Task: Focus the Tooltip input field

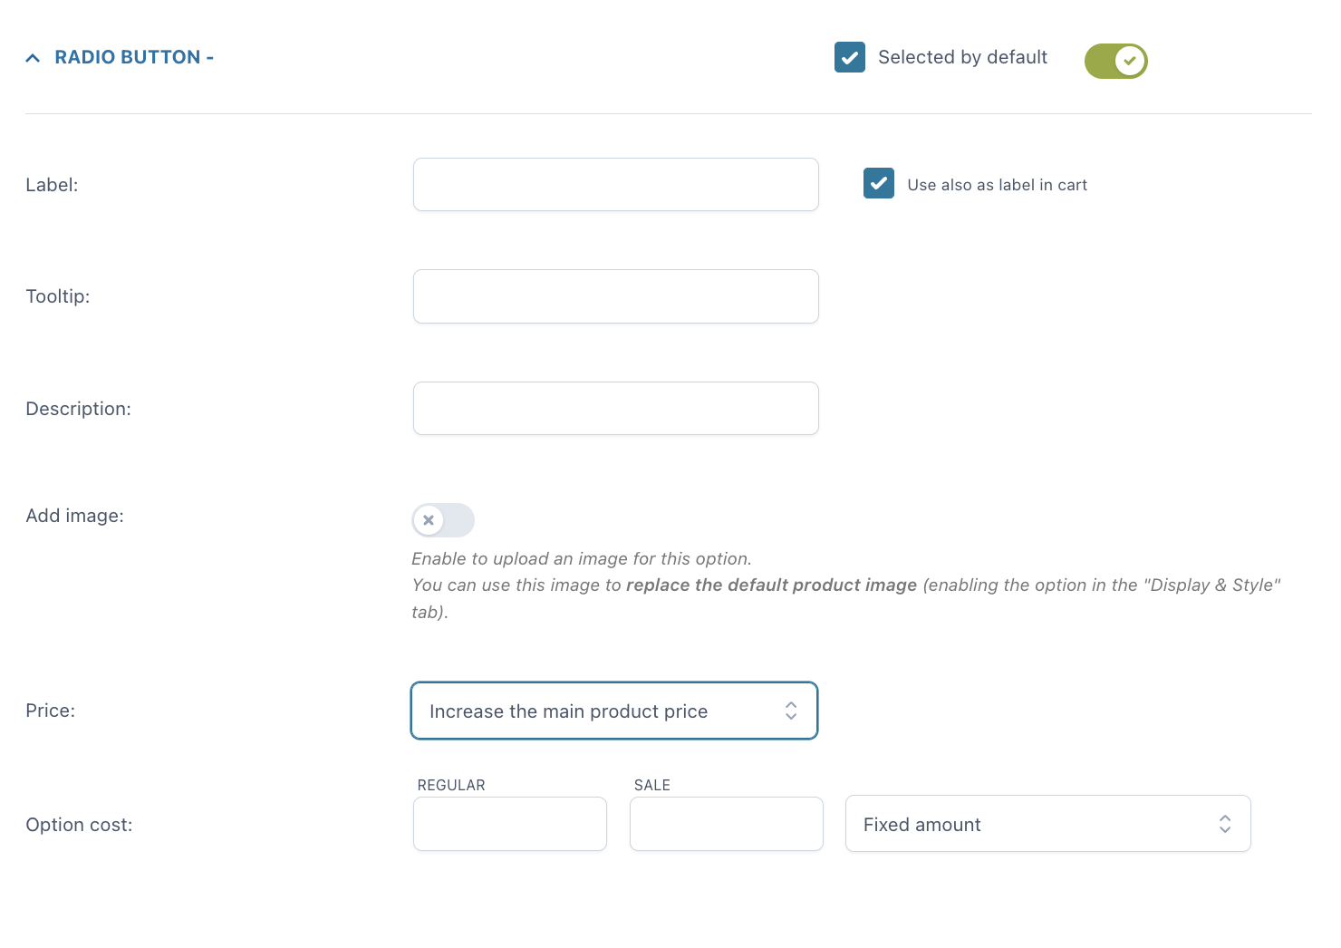Action: click(615, 296)
